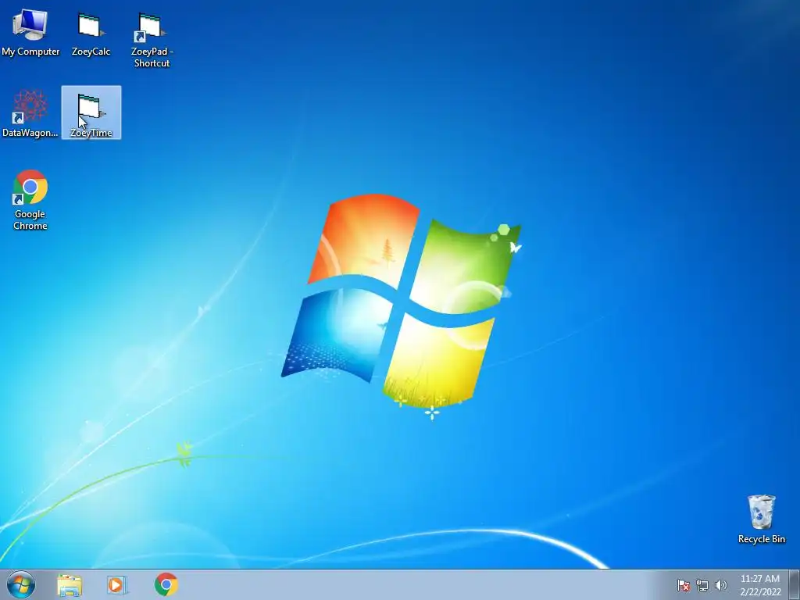Open the clock showing 11:27 AM

point(760,585)
